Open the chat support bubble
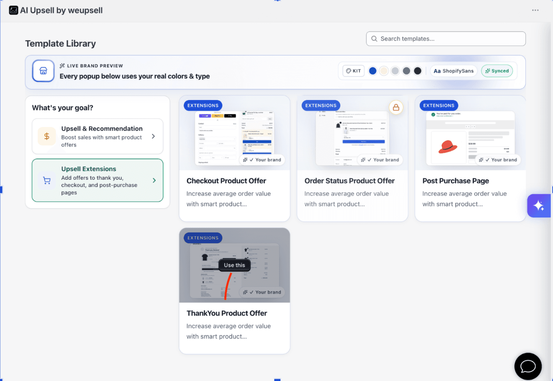Image resolution: width=553 pixels, height=381 pixels. point(528,366)
